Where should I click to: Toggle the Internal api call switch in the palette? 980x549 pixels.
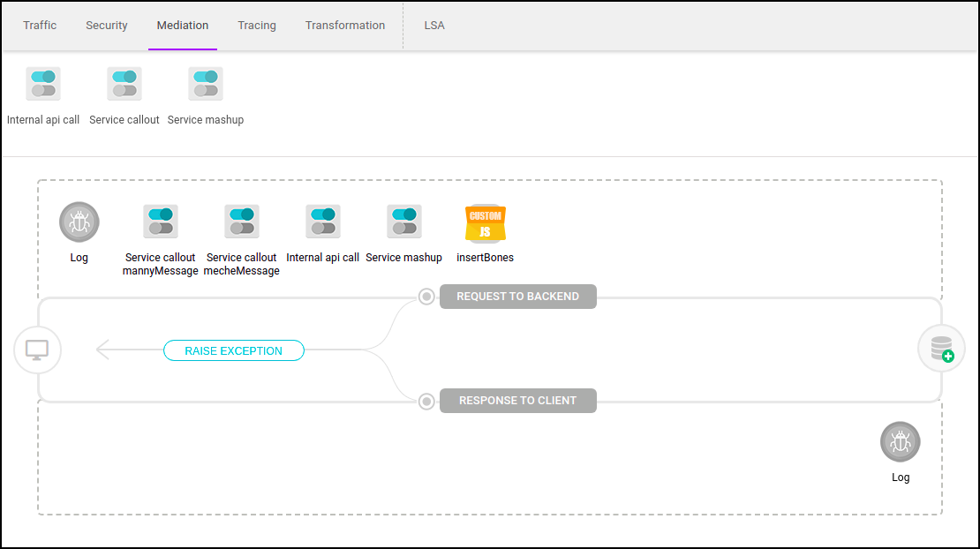[42, 83]
